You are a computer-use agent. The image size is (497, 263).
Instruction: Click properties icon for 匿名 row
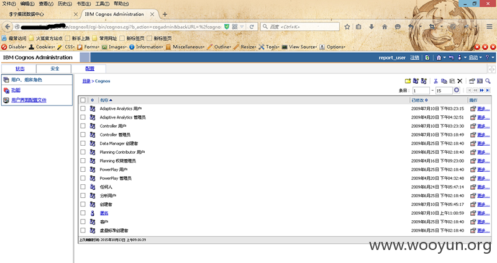point(473,213)
